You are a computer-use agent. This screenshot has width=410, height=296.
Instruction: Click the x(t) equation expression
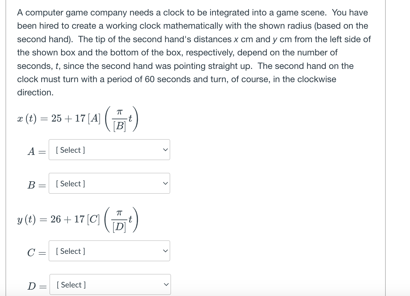(x=77, y=119)
